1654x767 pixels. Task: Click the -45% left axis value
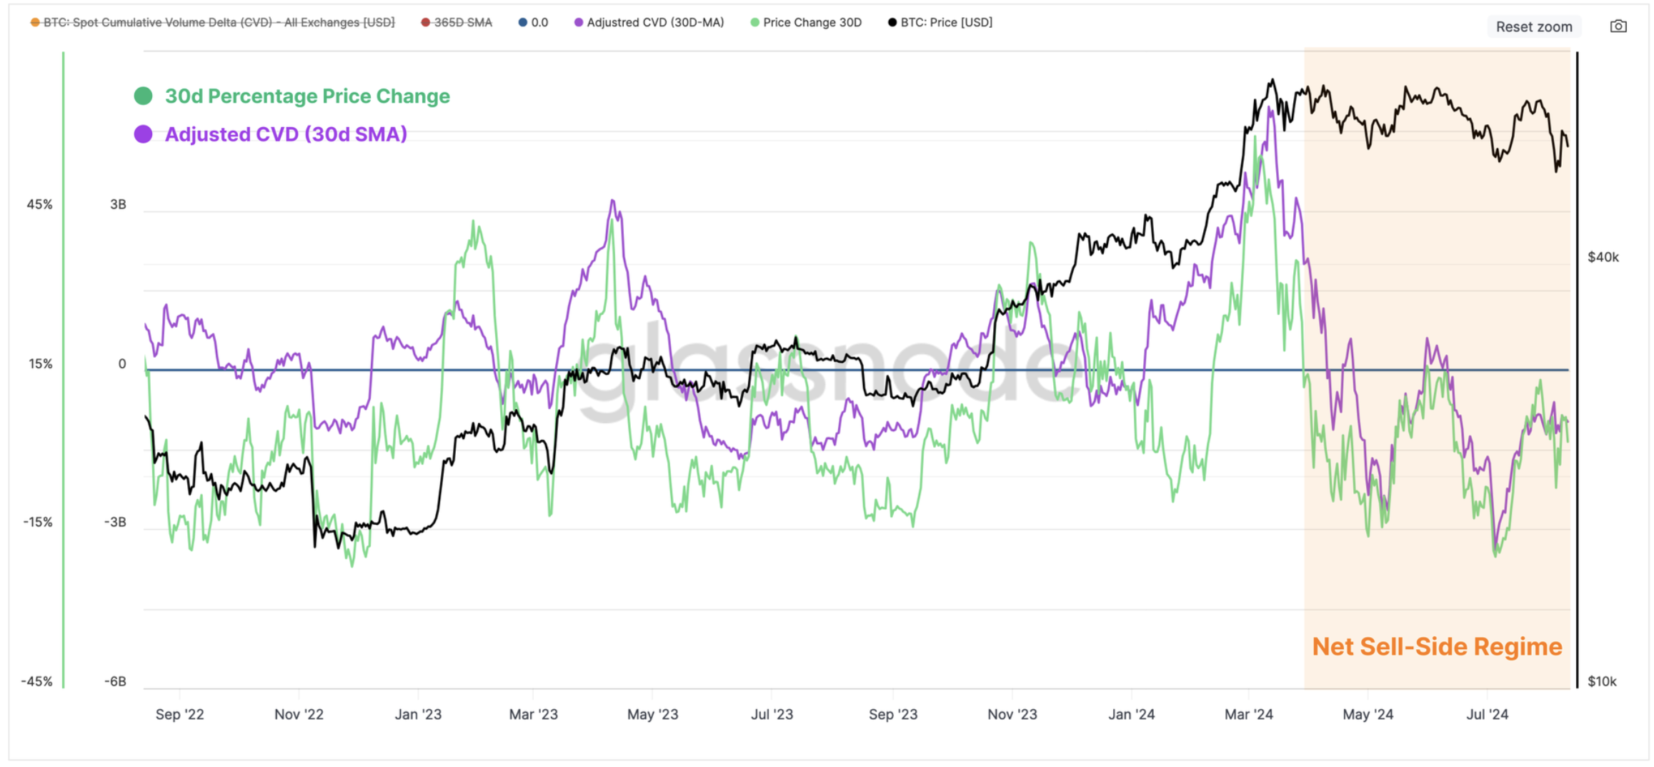(x=36, y=681)
